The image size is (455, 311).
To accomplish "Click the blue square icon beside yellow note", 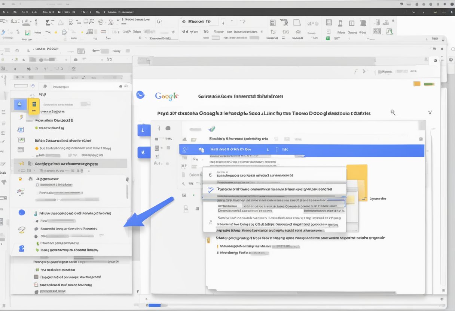I will (20, 105).
